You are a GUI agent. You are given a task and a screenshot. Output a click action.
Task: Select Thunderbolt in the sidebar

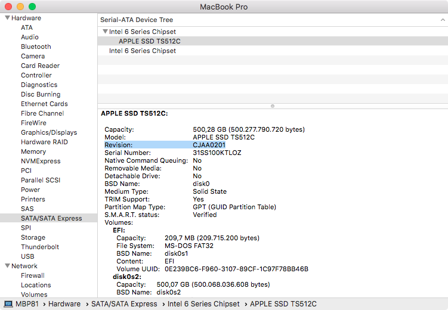(40, 247)
